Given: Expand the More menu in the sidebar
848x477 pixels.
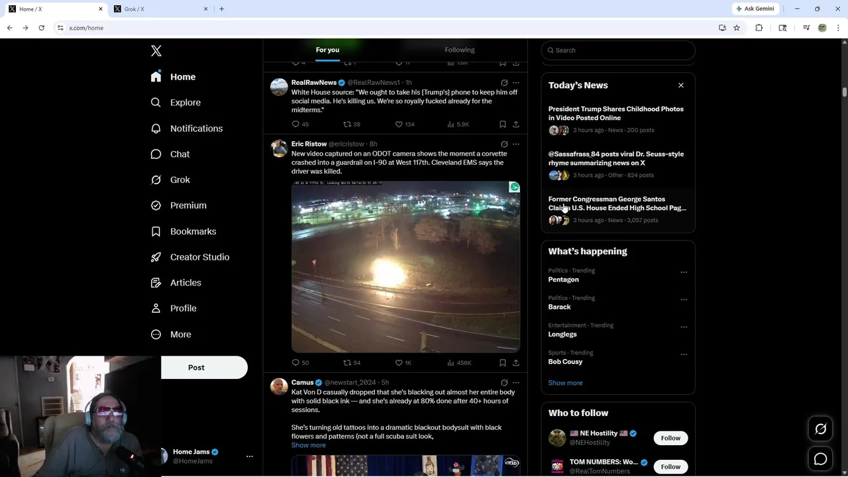Looking at the screenshot, I should pos(171,335).
